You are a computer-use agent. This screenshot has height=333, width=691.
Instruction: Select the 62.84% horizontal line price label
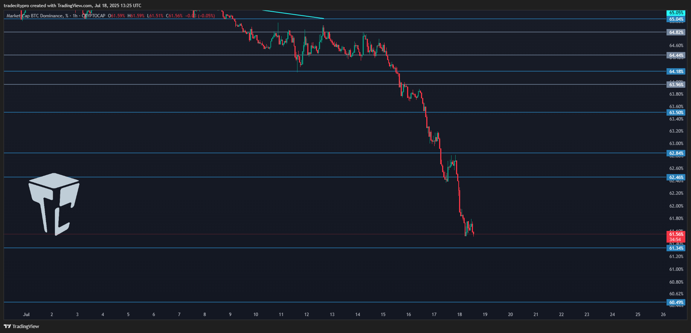[676, 153]
